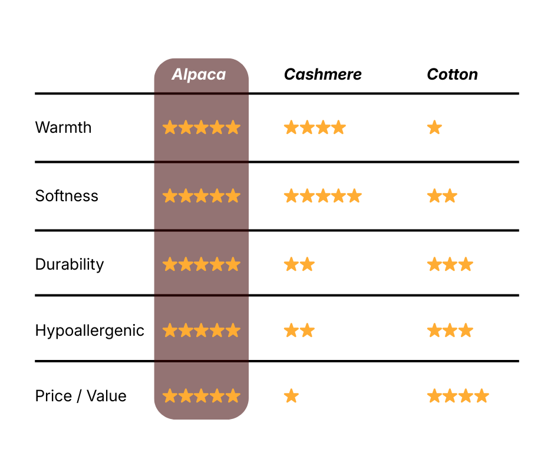Click Cotton's Softness two-star rating
The height and width of the screenshot is (465, 554).
coord(442,196)
